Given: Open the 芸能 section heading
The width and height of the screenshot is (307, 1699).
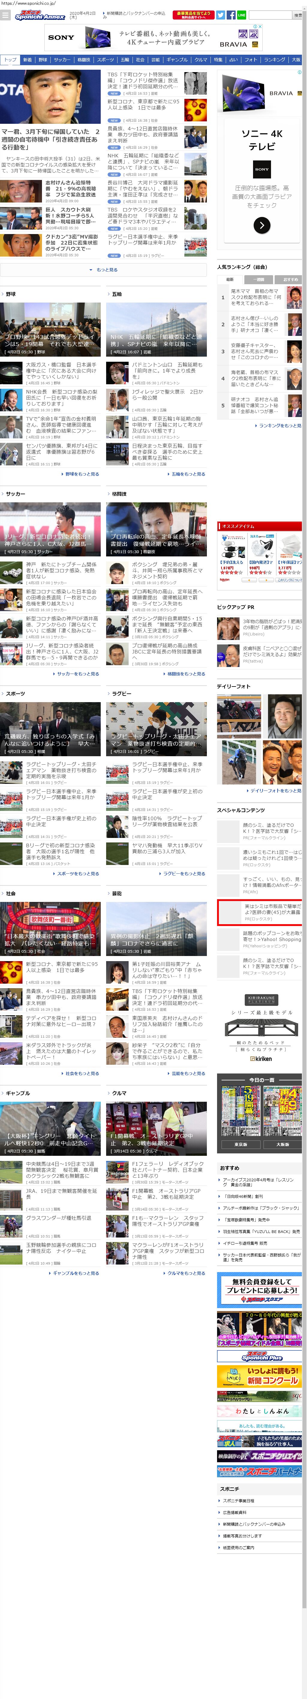Looking at the screenshot, I should tap(117, 894).
